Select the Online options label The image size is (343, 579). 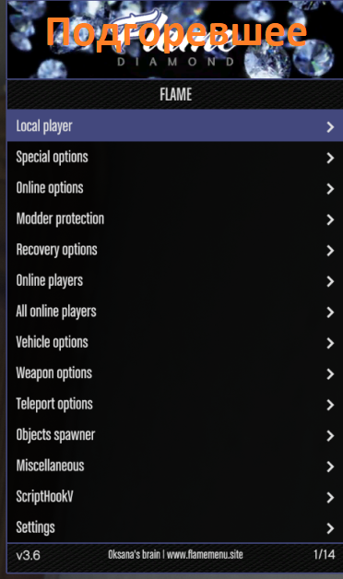(x=50, y=188)
